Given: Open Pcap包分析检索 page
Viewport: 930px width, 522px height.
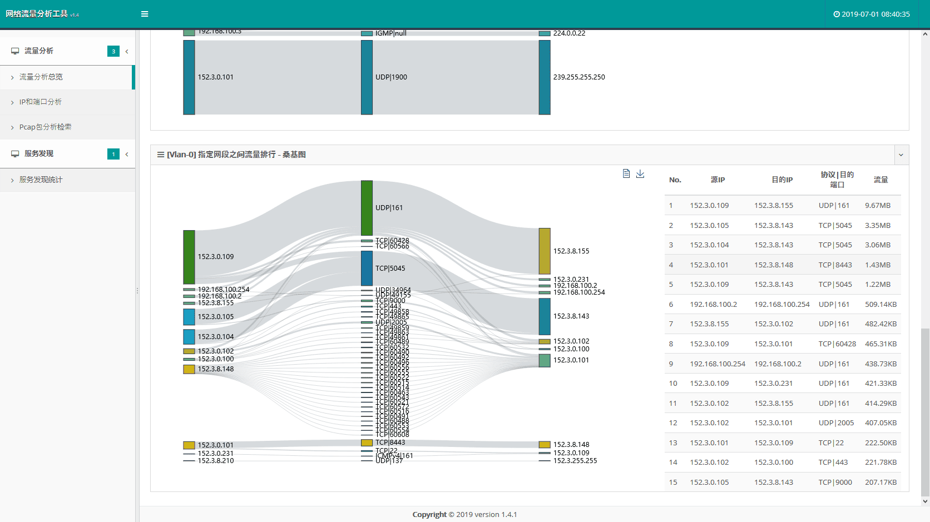Looking at the screenshot, I should click(x=45, y=127).
